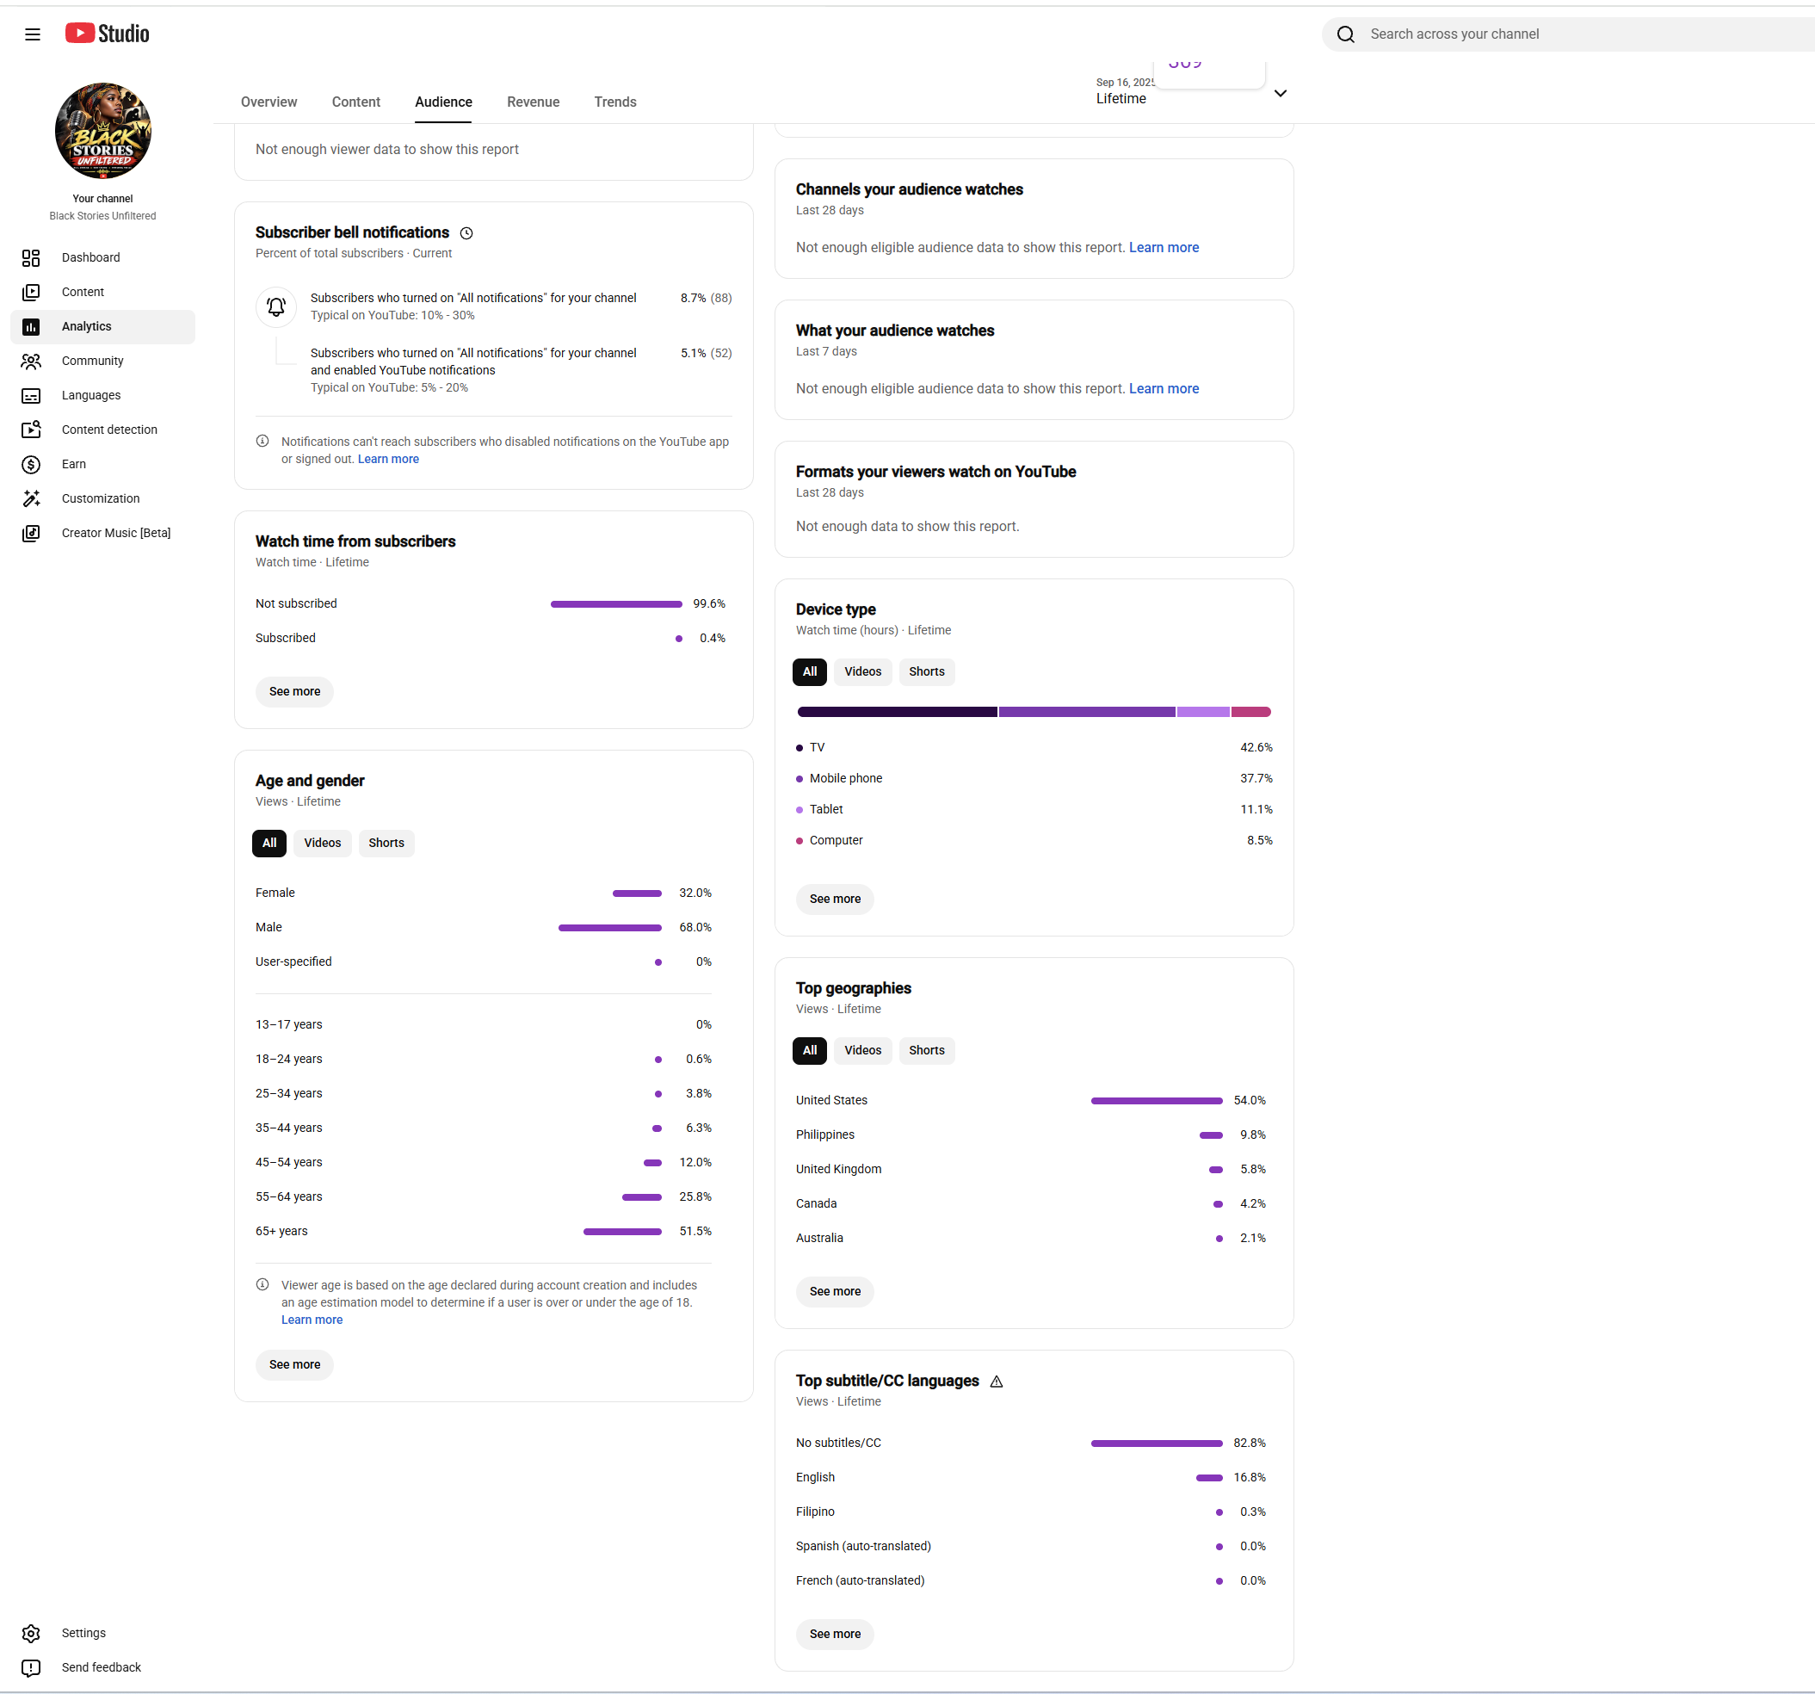See more under Top geographies
The width and height of the screenshot is (1815, 1694).
835,1290
